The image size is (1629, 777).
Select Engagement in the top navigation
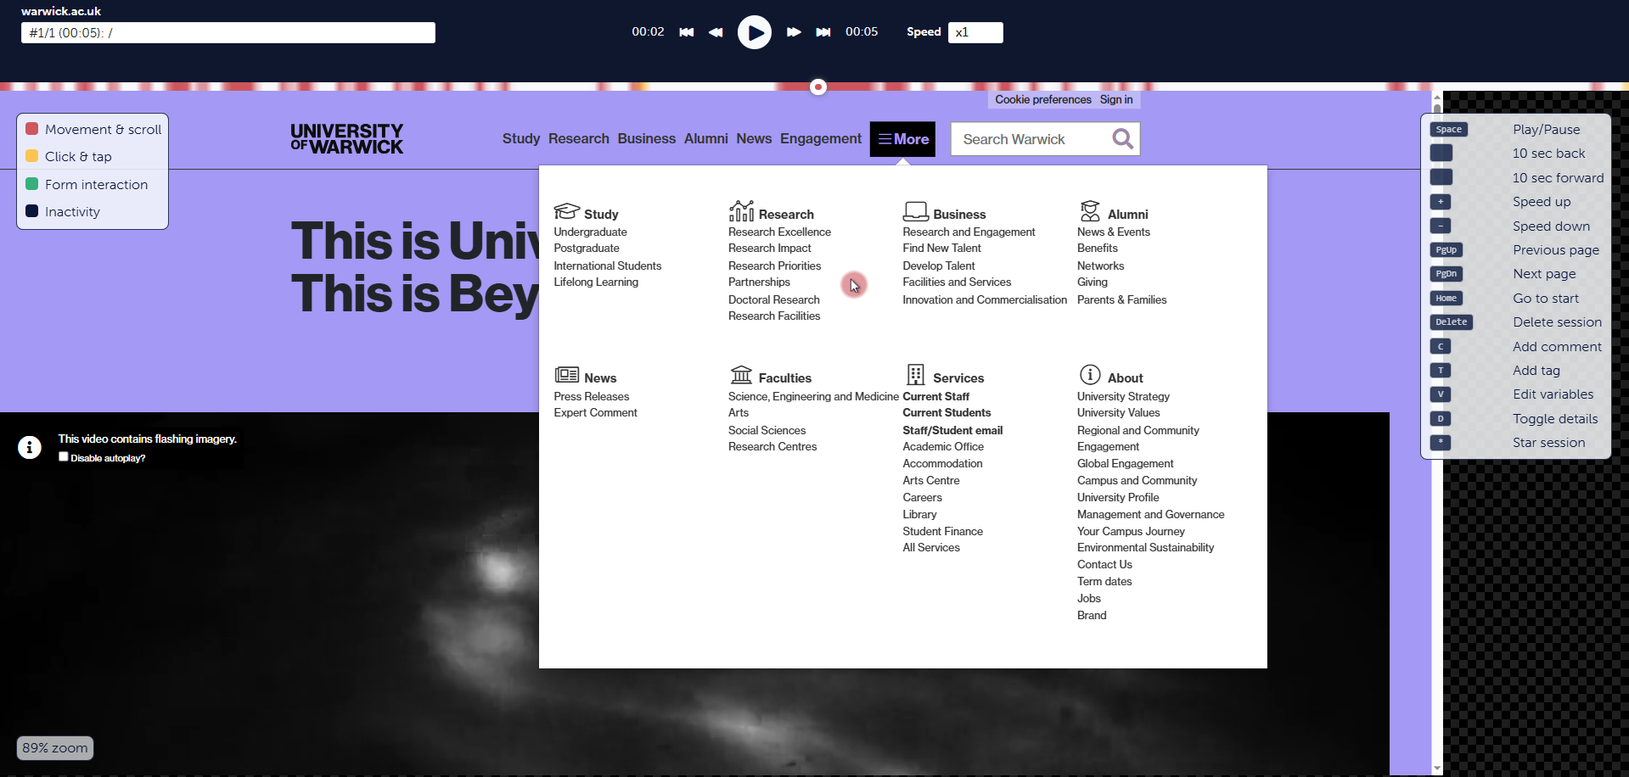pos(820,139)
